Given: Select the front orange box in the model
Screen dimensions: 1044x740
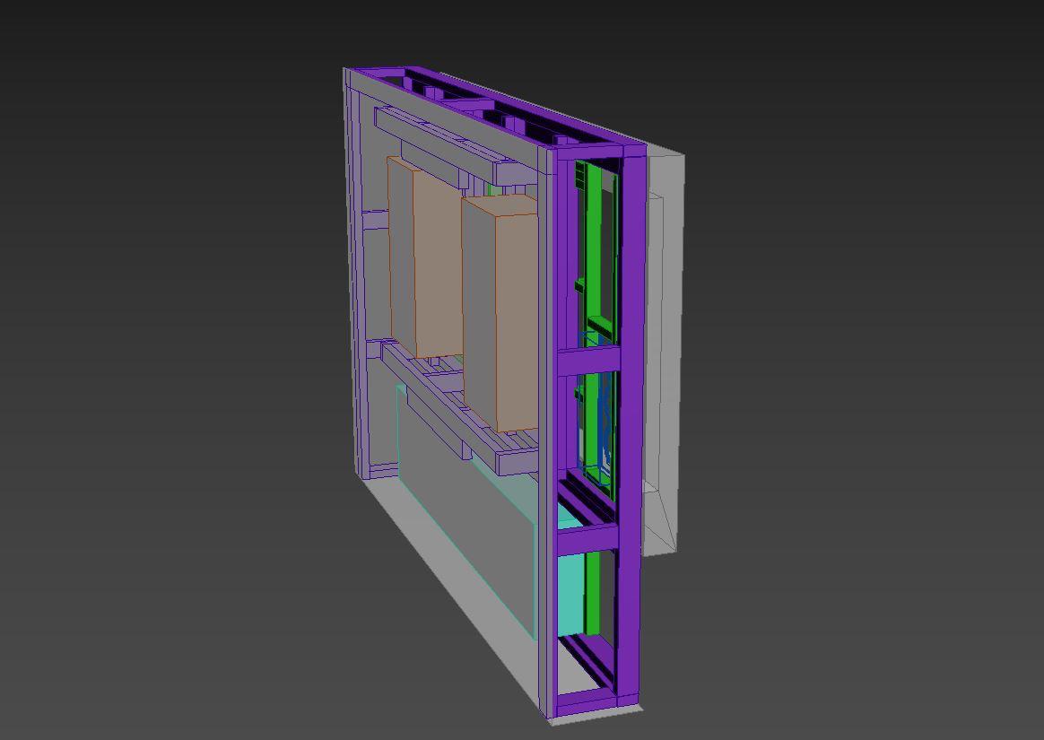Looking at the screenshot, I should point(500,313).
